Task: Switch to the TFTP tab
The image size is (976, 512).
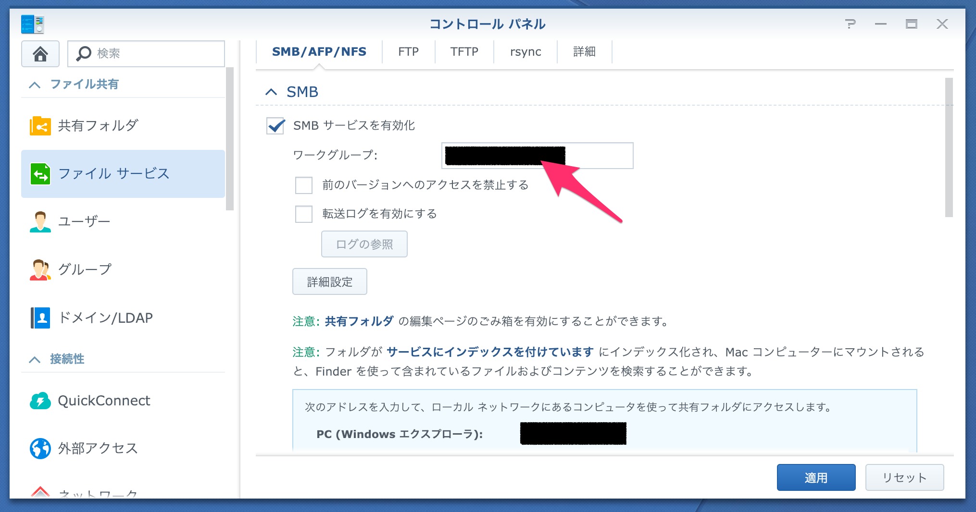Action: pos(464,52)
